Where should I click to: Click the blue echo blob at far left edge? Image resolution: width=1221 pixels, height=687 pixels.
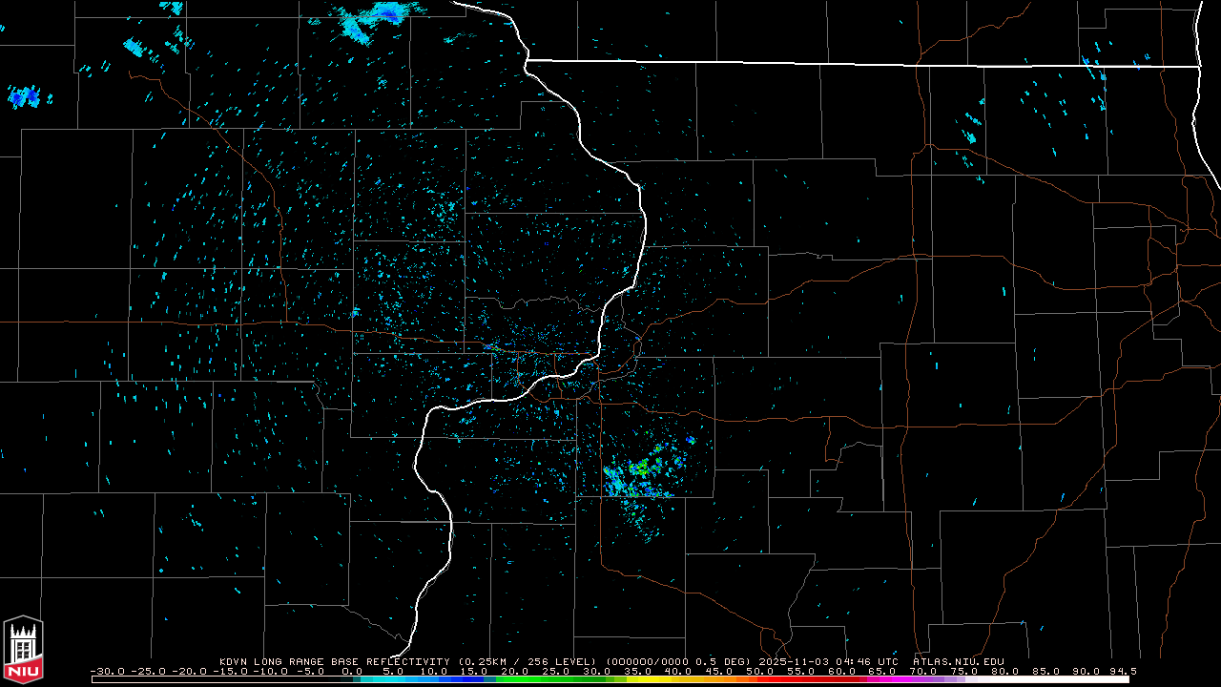(x=24, y=95)
